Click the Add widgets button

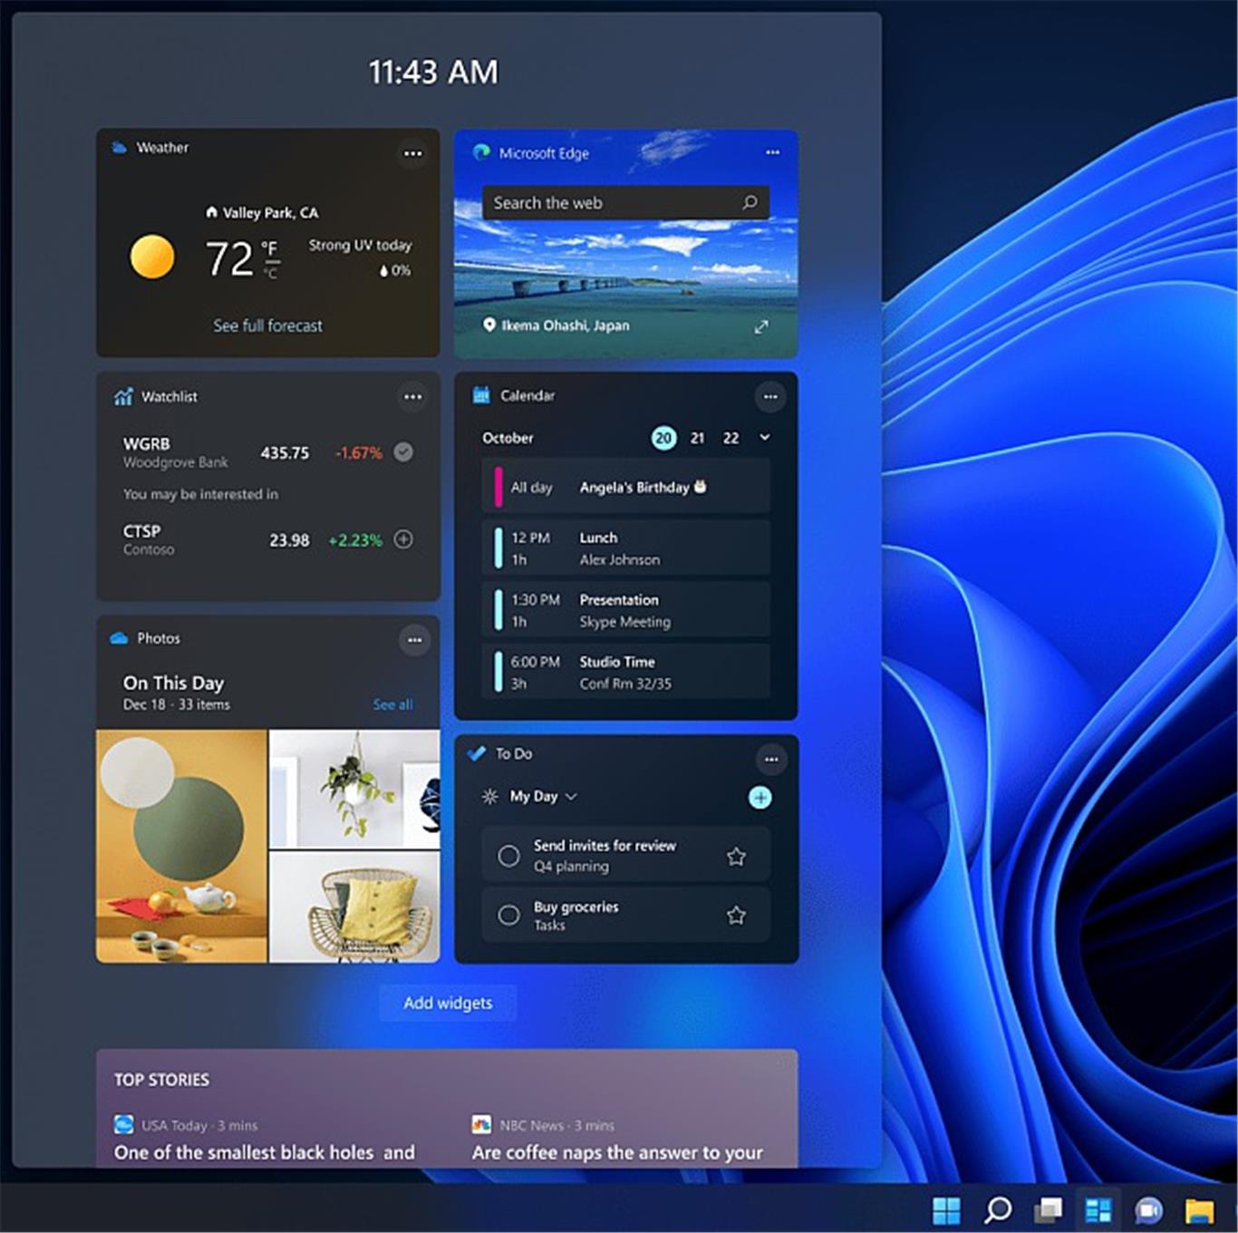(x=448, y=1003)
